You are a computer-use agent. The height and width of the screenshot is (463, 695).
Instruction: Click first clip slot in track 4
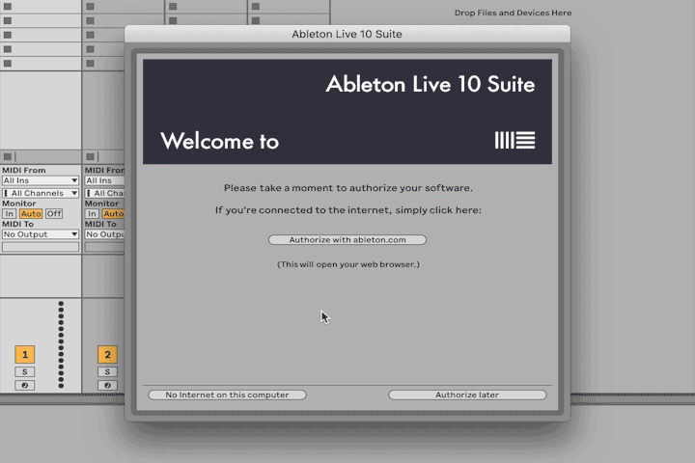289,7
